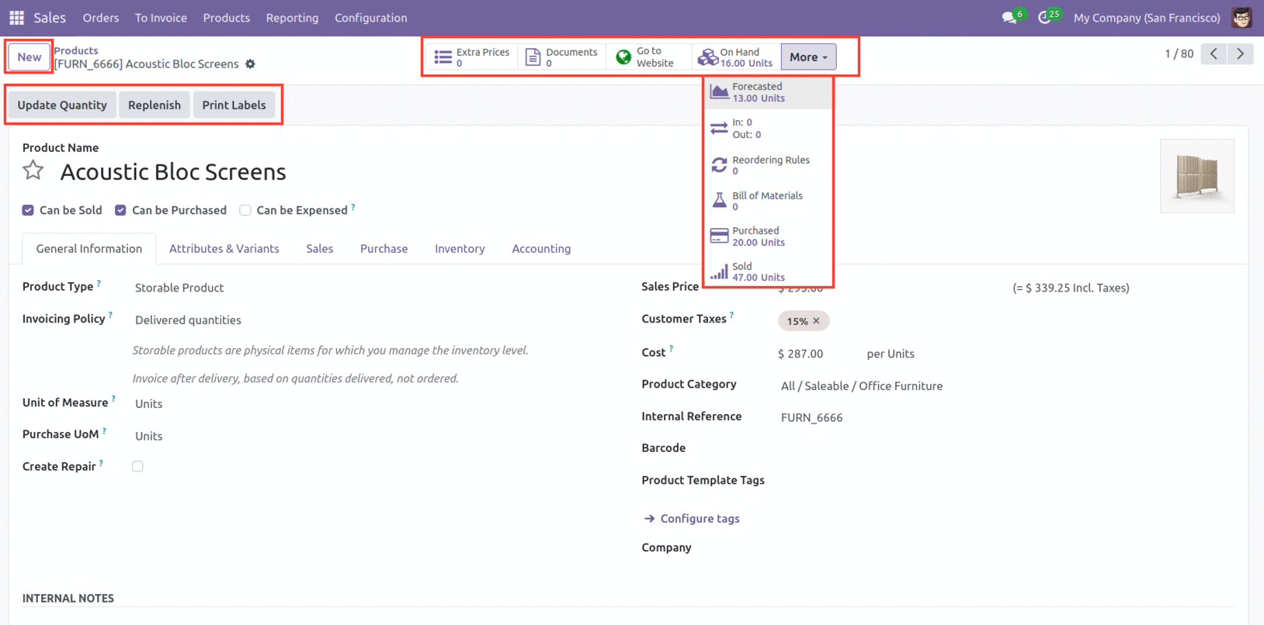Switch to the Attributes & Variants tab
Image resolution: width=1264 pixels, height=625 pixels.
point(224,249)
